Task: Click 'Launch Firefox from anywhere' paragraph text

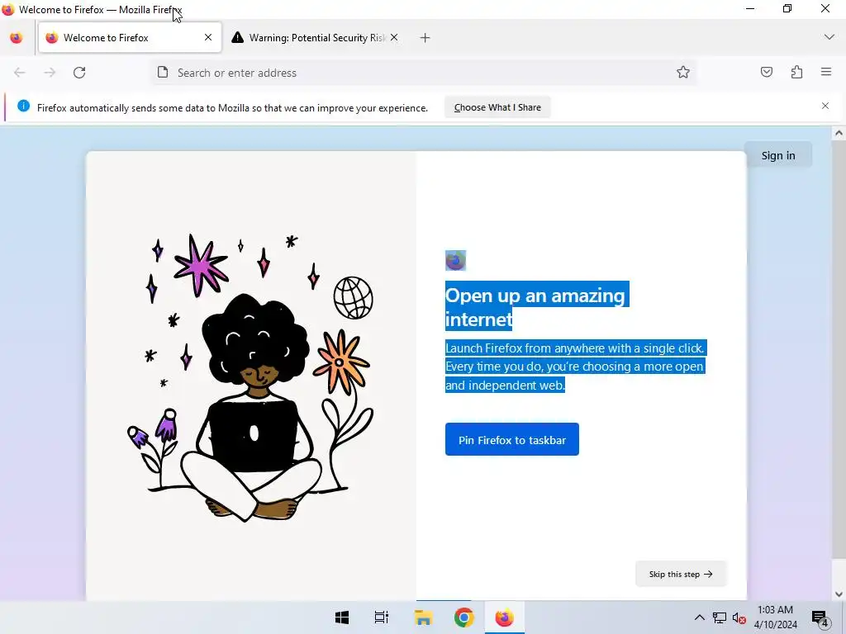Action: tap(576, 367)
